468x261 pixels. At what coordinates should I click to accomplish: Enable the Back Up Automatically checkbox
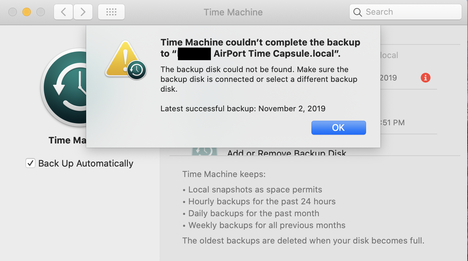pos(30,163)
